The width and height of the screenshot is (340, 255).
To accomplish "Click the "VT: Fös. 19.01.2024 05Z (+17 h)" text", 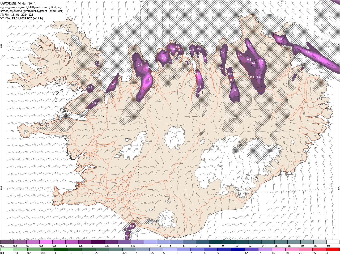I will [22, 18].
